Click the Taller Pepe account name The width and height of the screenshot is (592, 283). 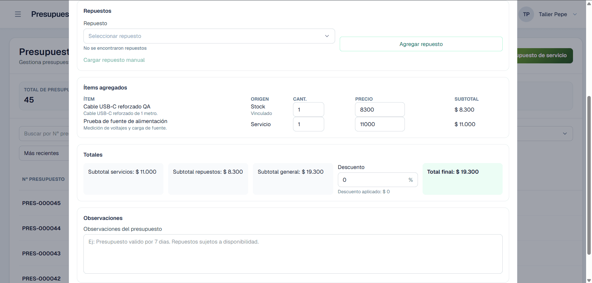coord(553,14)
